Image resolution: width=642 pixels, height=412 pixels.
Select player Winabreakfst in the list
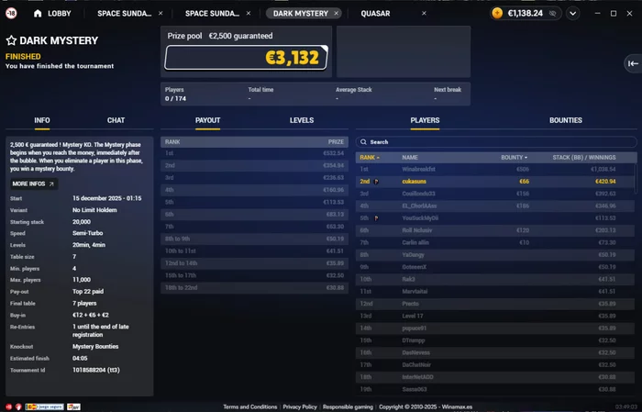click(x=496, y=169)
